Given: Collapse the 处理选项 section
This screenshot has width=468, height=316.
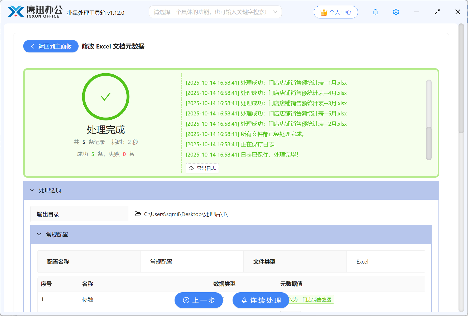Looking at the screenshot, I should 32,190.
